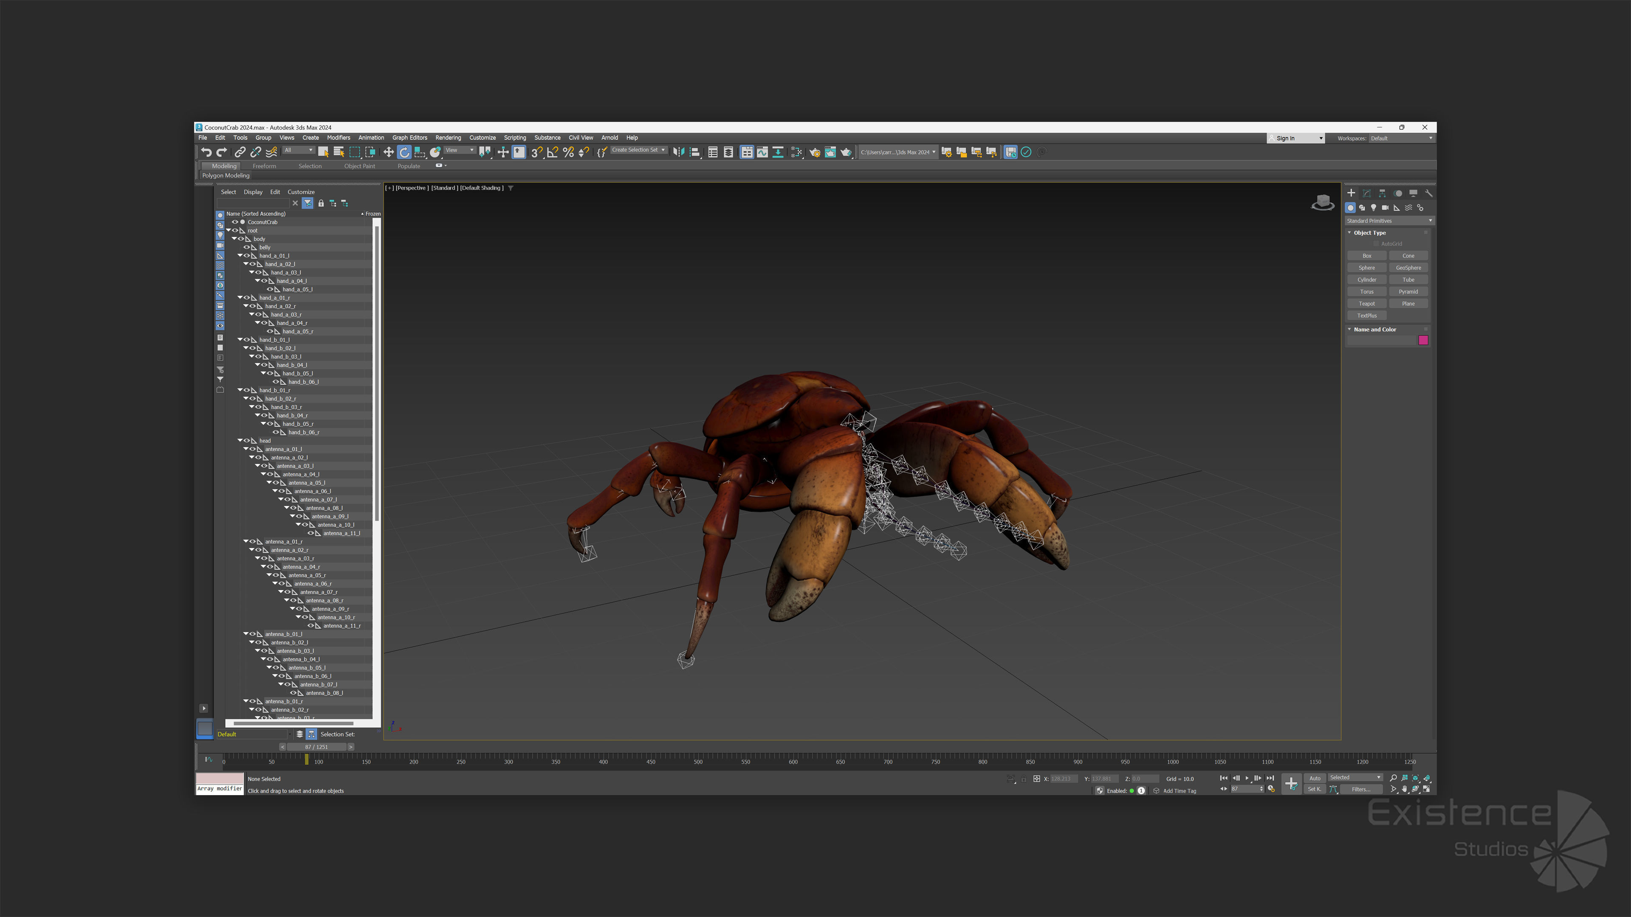
Task: Open the Rendering menu
Action: 448,137
